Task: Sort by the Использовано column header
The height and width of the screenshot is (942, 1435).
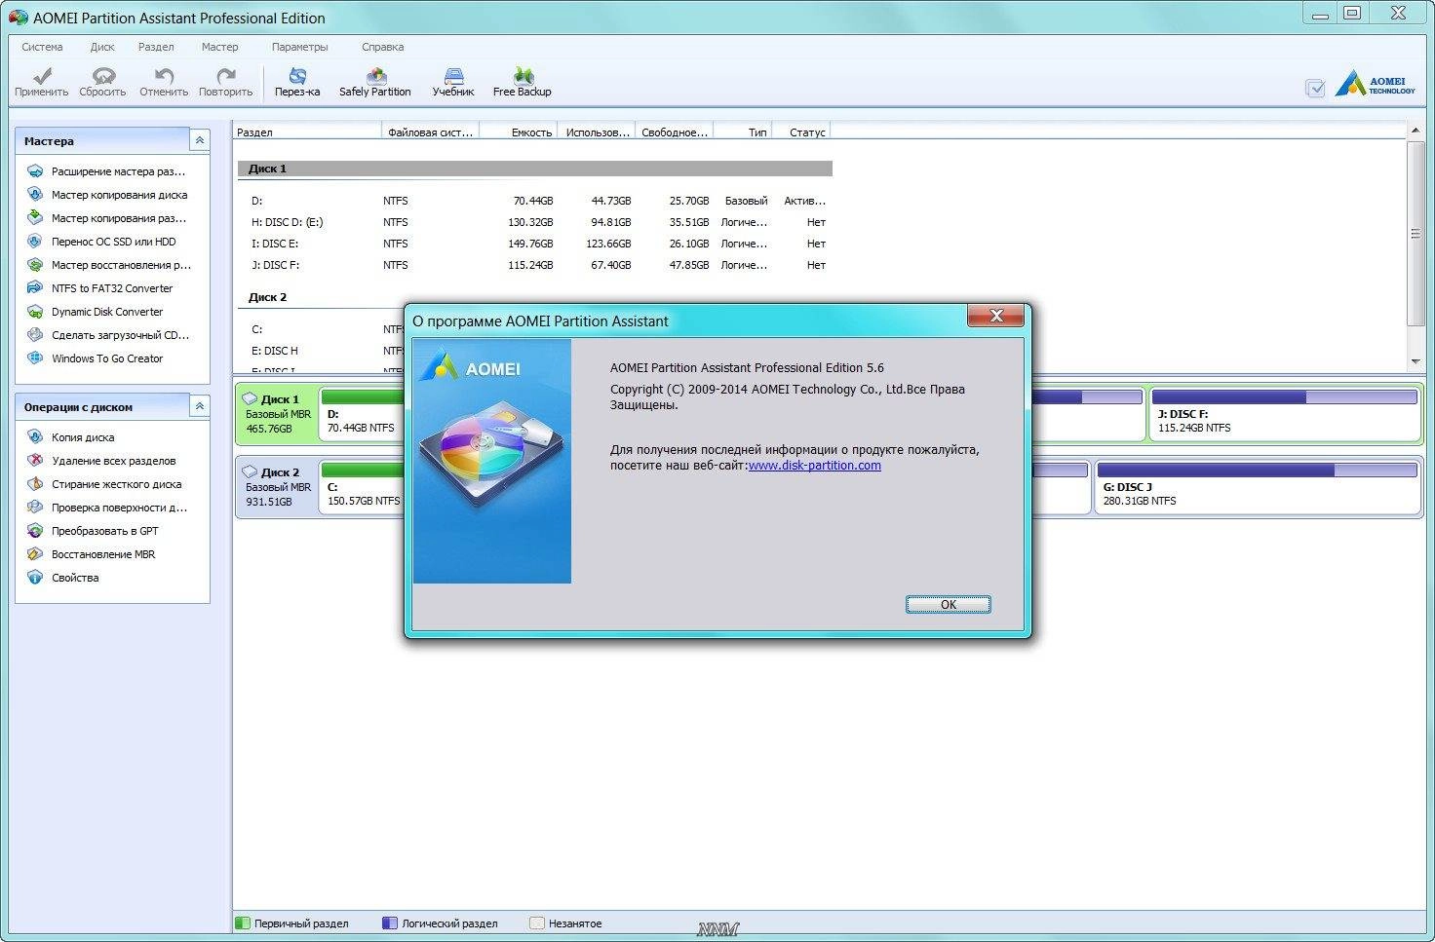Action: tap(596, 132)
